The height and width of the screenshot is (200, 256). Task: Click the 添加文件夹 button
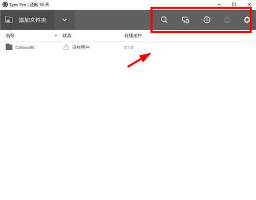coord(27,20)
